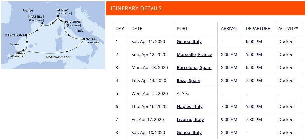The height and width of the screenshot is (140, 305).
Task: Click the Naples port dot on the map
Action: click(x=83, y=39)
